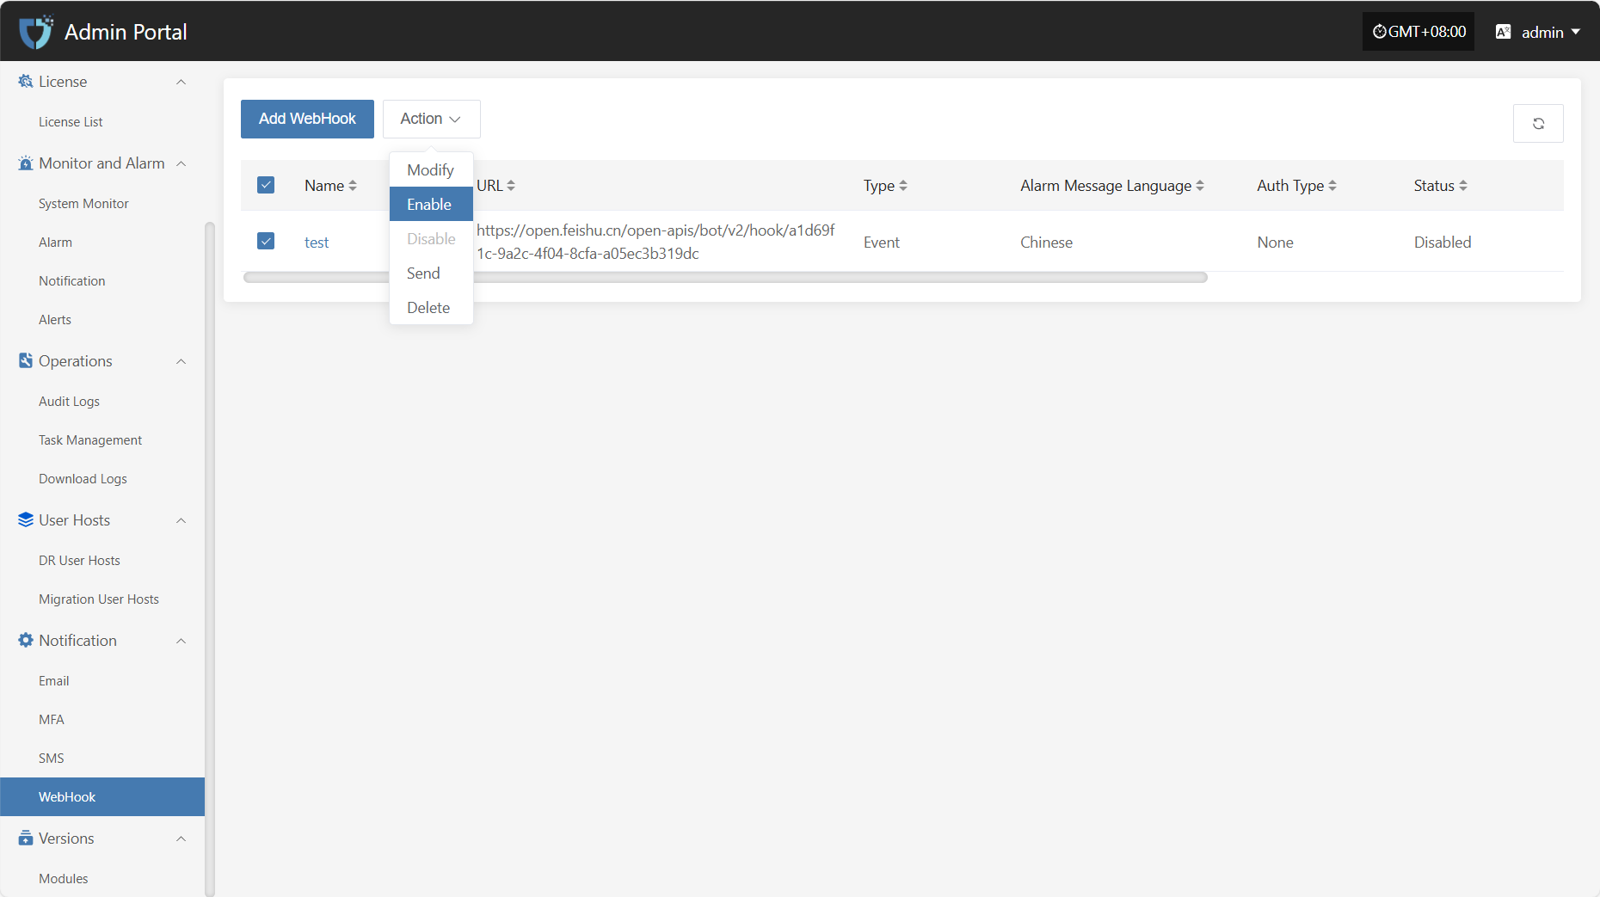Open the SMS settings page
The image size is (1600, 897).
tap(52, 759)
